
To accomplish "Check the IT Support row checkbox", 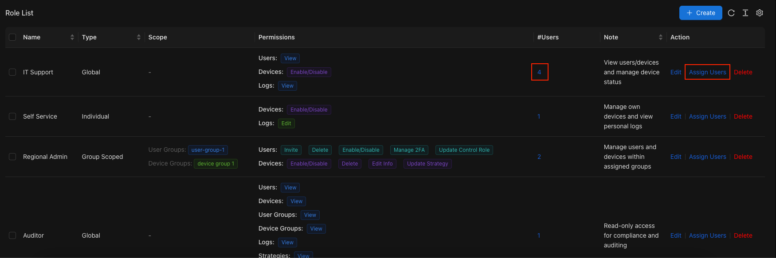I will point(12,72).
